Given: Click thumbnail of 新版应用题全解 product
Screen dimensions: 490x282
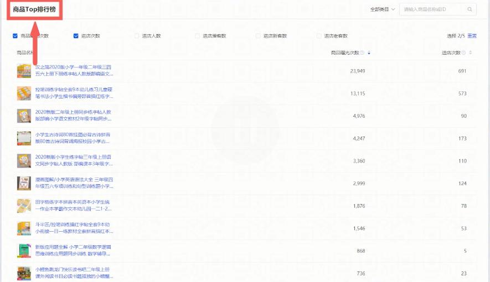Looking at the screenshot, I should 24,250.
